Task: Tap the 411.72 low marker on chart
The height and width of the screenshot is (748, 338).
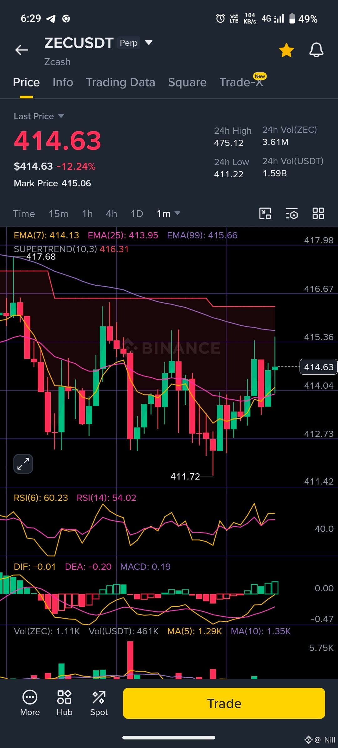Action: pyautogui.click(x=185, y=476)
